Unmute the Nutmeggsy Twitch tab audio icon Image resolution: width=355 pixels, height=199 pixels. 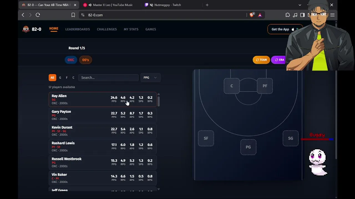tap(151, 5)
